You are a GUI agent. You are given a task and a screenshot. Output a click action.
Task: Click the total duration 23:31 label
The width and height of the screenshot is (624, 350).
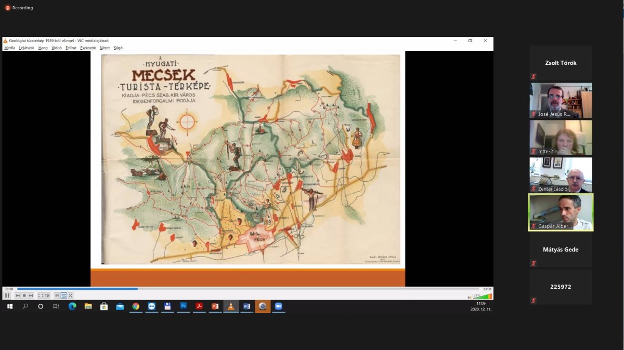coord(487,289)
